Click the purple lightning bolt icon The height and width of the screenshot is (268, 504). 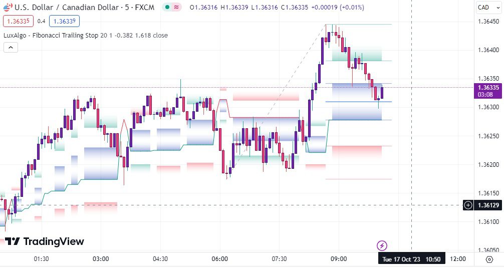pos(382,246)
